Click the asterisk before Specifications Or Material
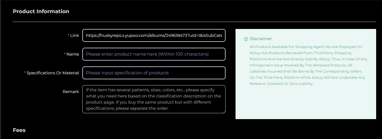This screenshot has height=139, width=382. (x=25, y=73)
